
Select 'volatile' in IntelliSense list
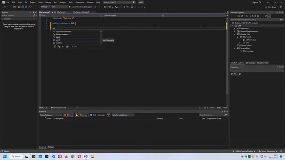coord(76,43)
